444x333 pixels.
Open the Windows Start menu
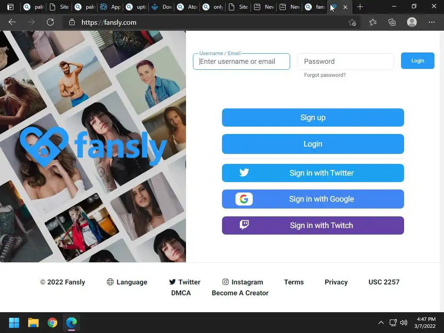tap(14, 323)
